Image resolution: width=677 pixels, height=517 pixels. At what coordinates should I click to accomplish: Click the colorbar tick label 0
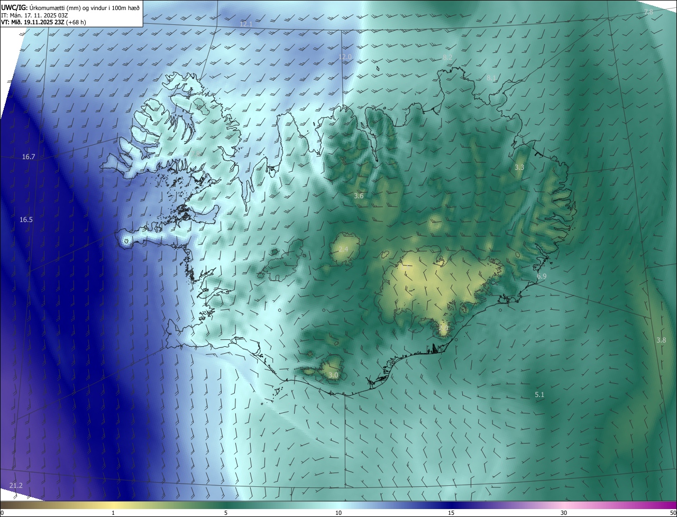pyautogui.click(x=2, y=513)
